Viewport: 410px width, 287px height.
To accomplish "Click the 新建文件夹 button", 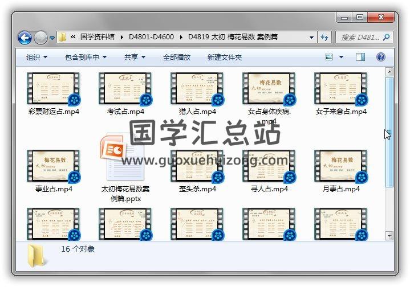I will (x=224, y=58).
